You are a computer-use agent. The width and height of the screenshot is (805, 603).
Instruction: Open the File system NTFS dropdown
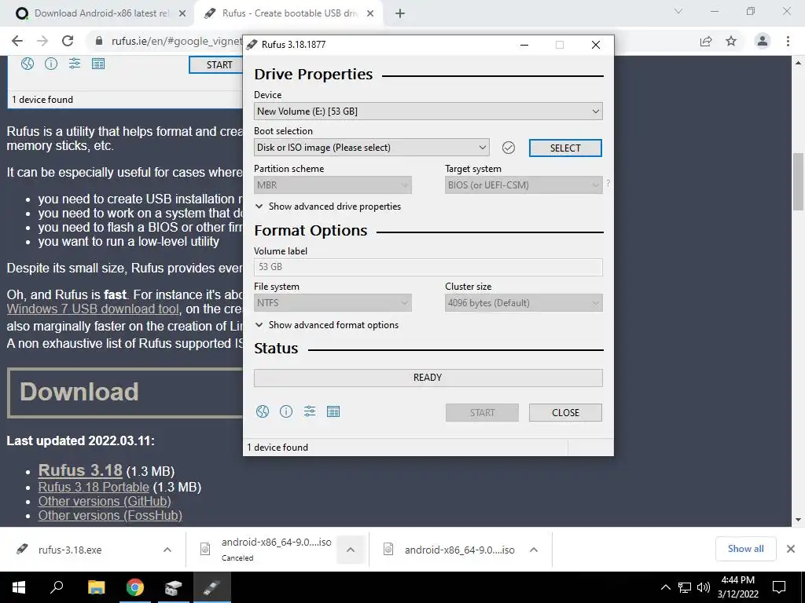tap(333, 303)
